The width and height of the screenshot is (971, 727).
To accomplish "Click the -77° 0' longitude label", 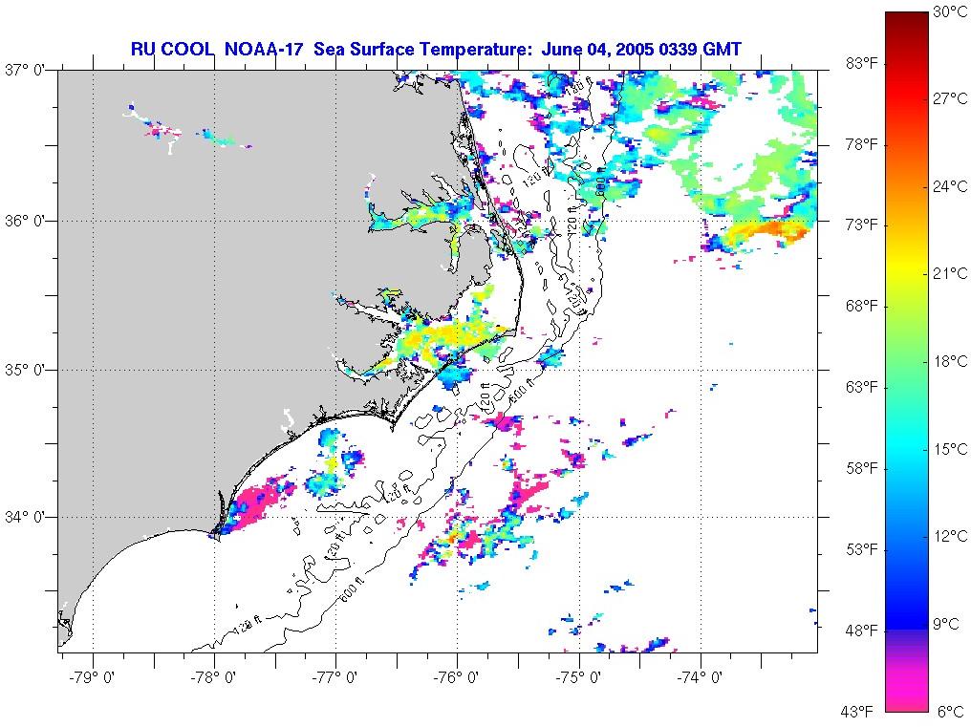I will point(335,677).
